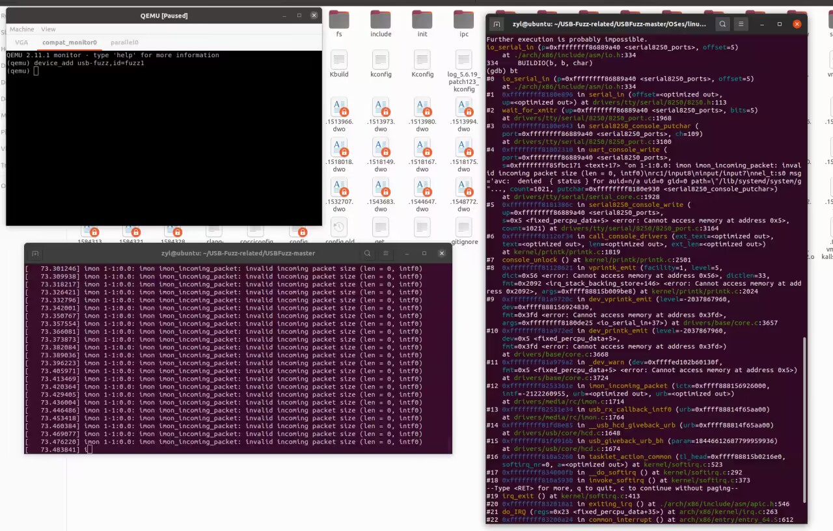Click the new-tab icon in gdb terminal

pos(497,23)
